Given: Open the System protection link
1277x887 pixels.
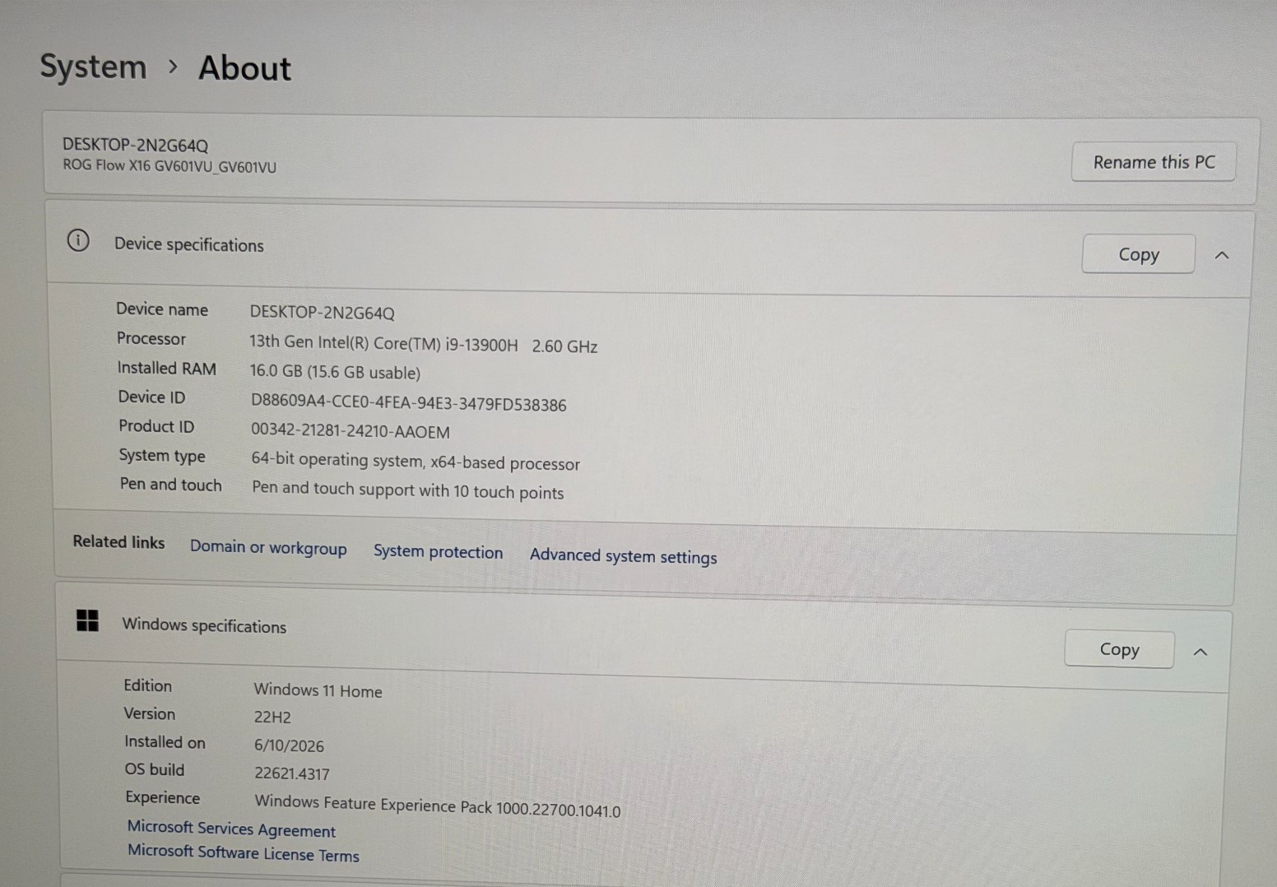Looking at the screenshot, I should click(438, 551).
